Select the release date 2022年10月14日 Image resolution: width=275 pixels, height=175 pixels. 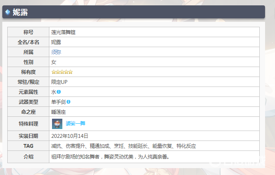70,136
